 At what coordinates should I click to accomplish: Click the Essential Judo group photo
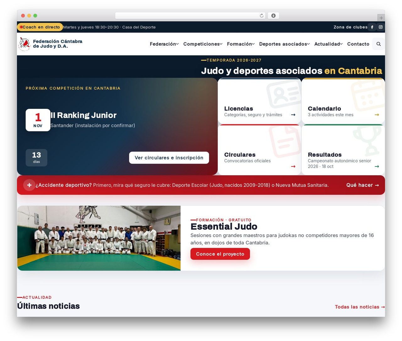tap(99, 238)
